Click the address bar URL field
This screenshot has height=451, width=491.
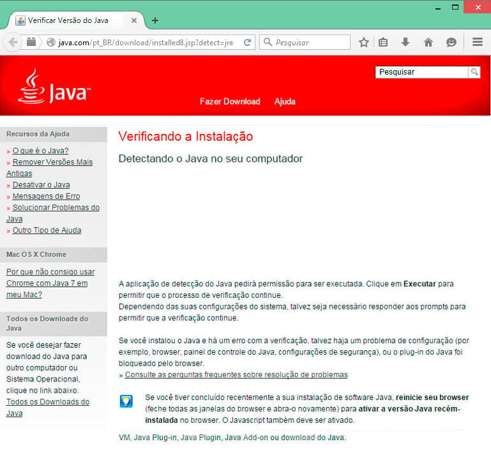click(x=146, y=43)
